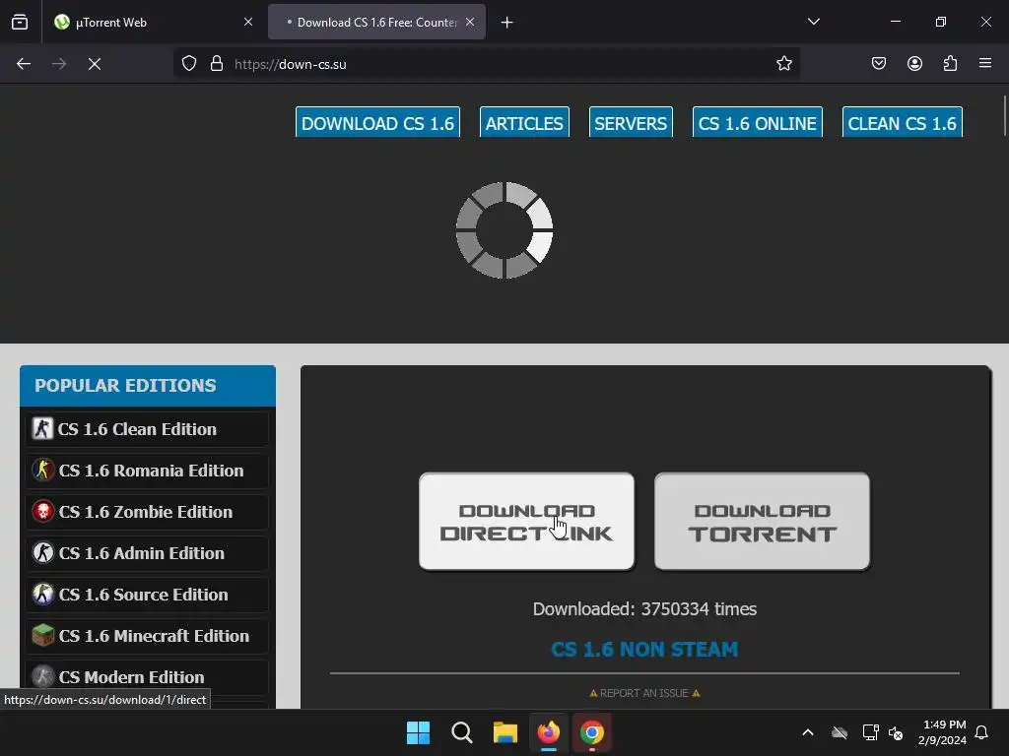Click the grayed-out forward arrow

pos(59,64)
